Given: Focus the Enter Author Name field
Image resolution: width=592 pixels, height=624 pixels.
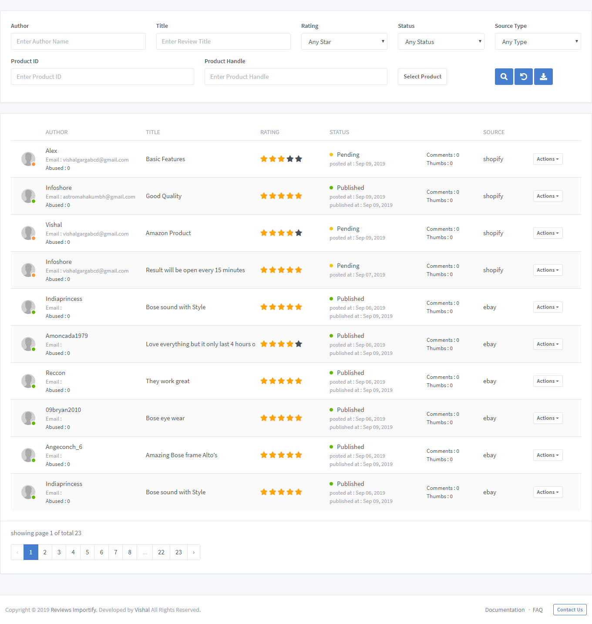Looking at the screenshot, I should (78, 41).
